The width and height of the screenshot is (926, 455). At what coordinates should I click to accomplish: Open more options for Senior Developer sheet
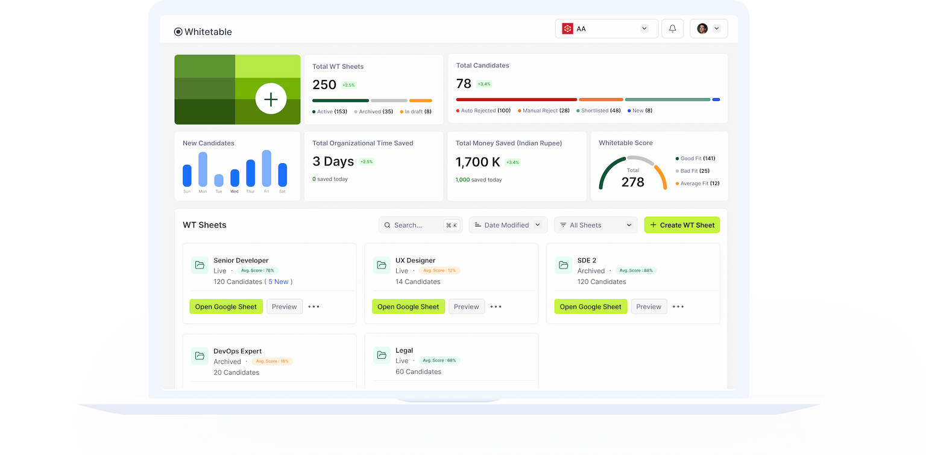click(314, 306)
